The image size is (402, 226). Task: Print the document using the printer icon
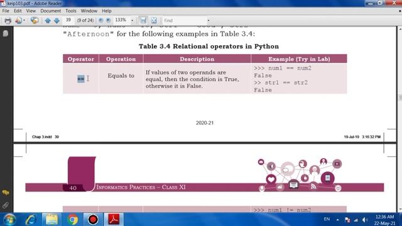(x=8, y=21)
